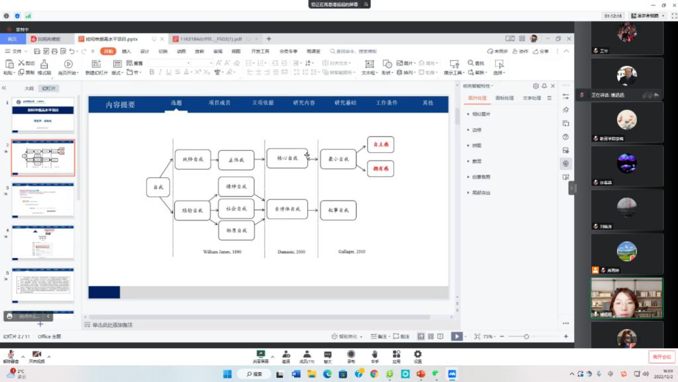
Task: Click the red 离开会议 (Leave Meeting) button
Action: 661,357
